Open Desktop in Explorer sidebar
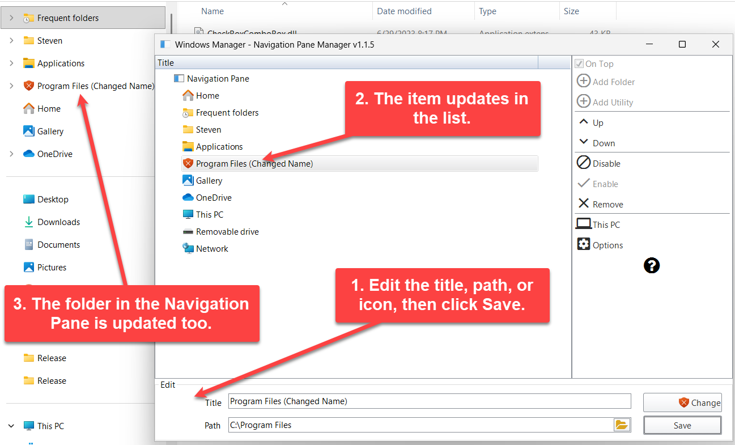The height and width of the screenshot is (445, 735). (46, 200)
